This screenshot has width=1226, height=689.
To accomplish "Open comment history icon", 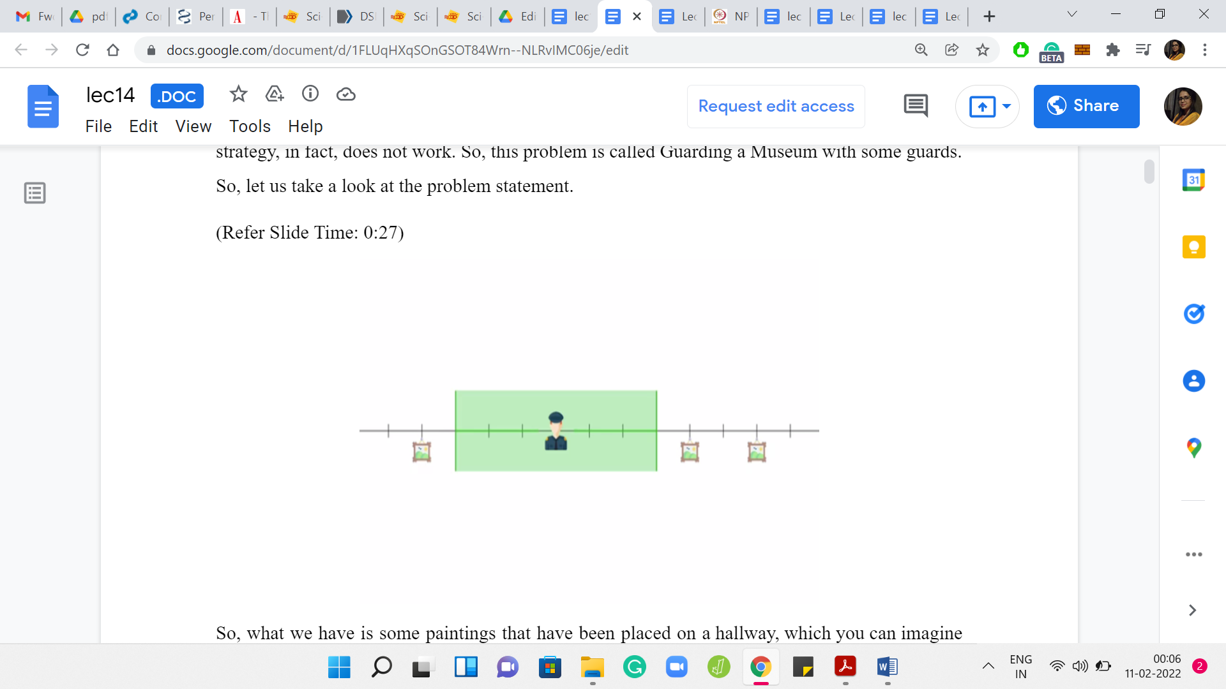I will click(916, 106).
